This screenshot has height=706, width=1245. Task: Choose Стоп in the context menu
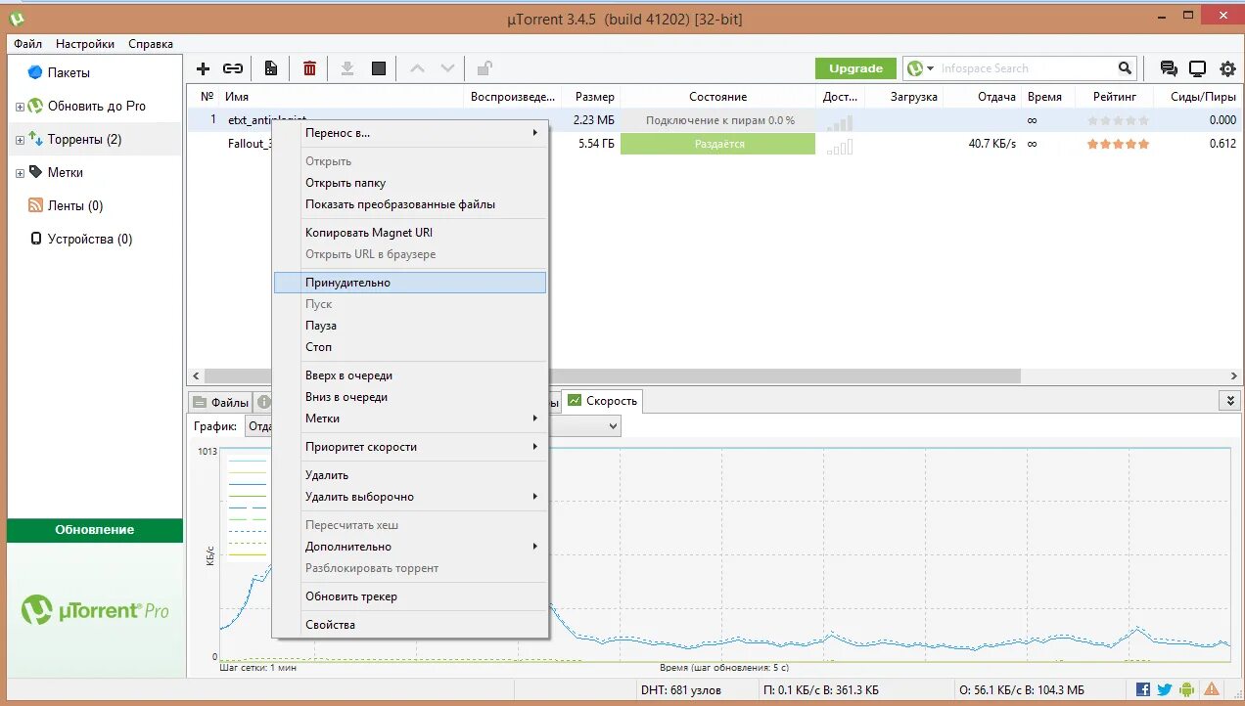pyautogui.click(x=409, y=347)
